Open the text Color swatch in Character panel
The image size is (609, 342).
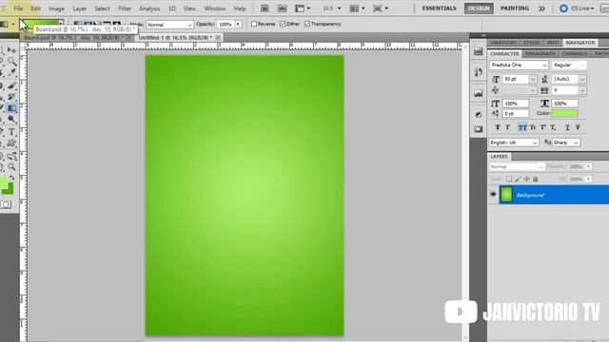click(565, 113)
